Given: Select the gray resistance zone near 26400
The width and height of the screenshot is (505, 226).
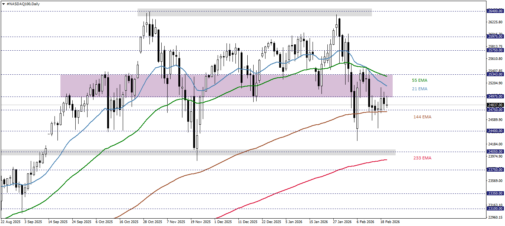Looking at the screenshot, I should click(x=222, y=12).
